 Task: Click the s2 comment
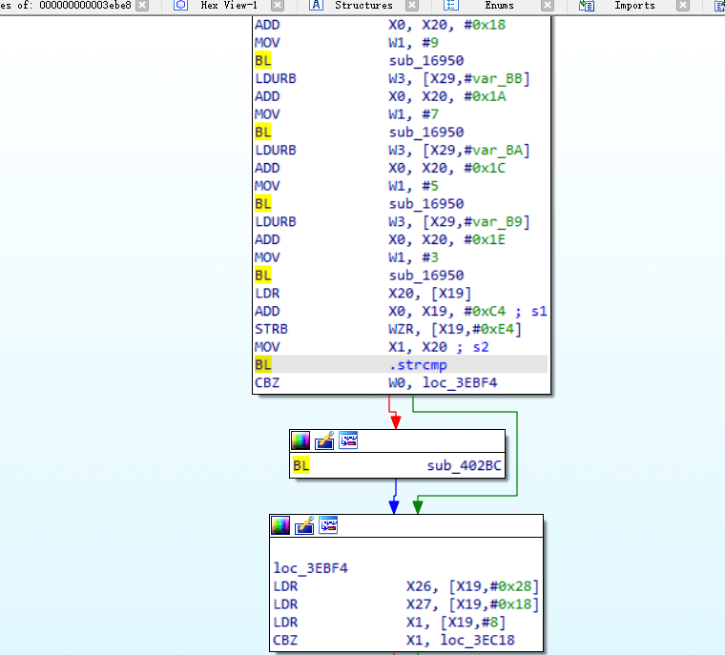481,347
